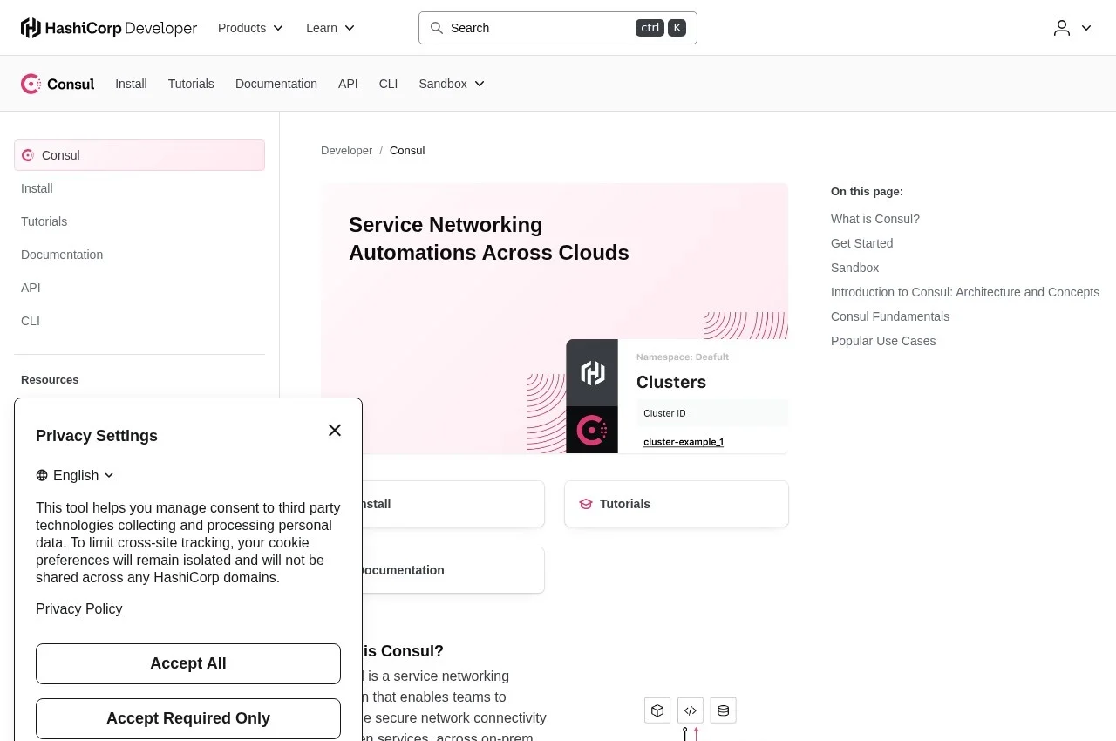Click the user account icon
Screen dimensions: 1116x741
1062,28
